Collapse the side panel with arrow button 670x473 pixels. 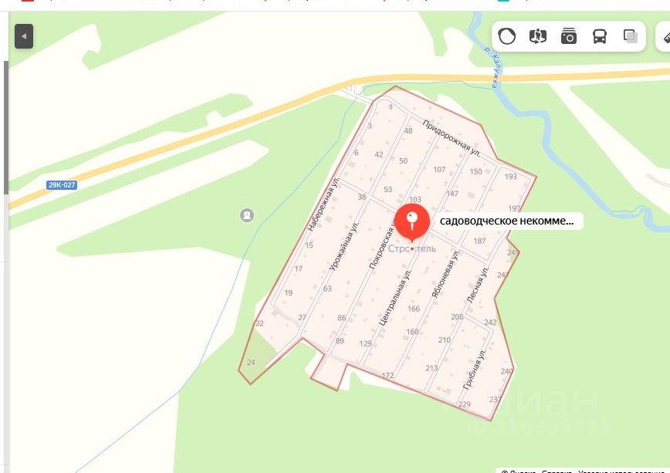pyautogui.click(x=24, y=36)
